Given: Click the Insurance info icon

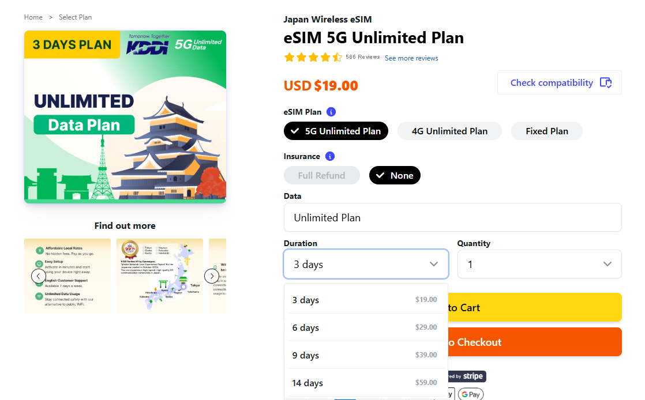Looking at the screenshot, I should pos(330,156).
